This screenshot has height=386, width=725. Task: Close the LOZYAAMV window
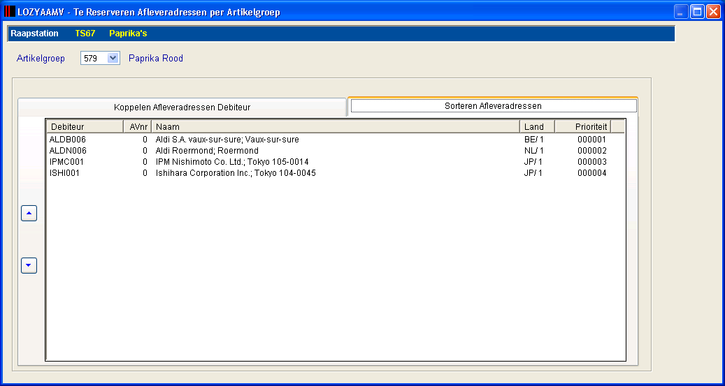click(712, 12)
